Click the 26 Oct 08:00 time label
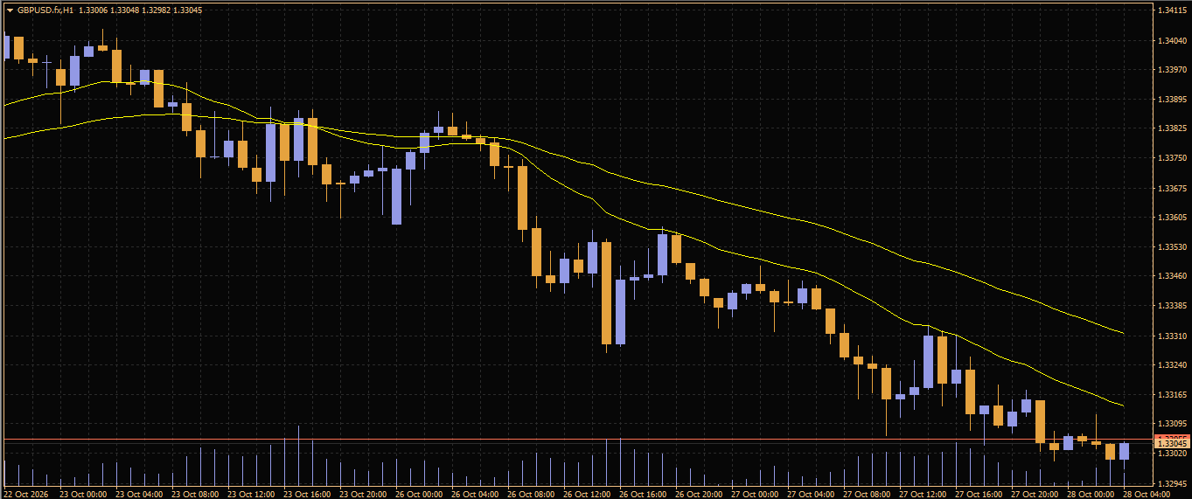Image resolution: width=1192 pixels, height=499 pixels. 531,494
